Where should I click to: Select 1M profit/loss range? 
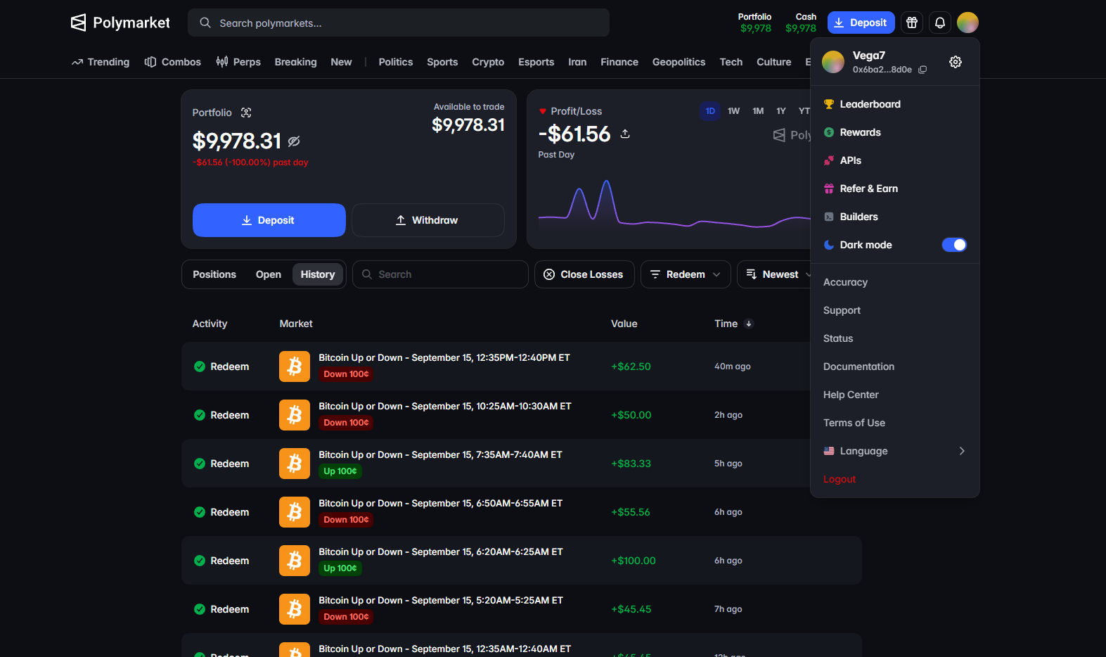point(758,111)
